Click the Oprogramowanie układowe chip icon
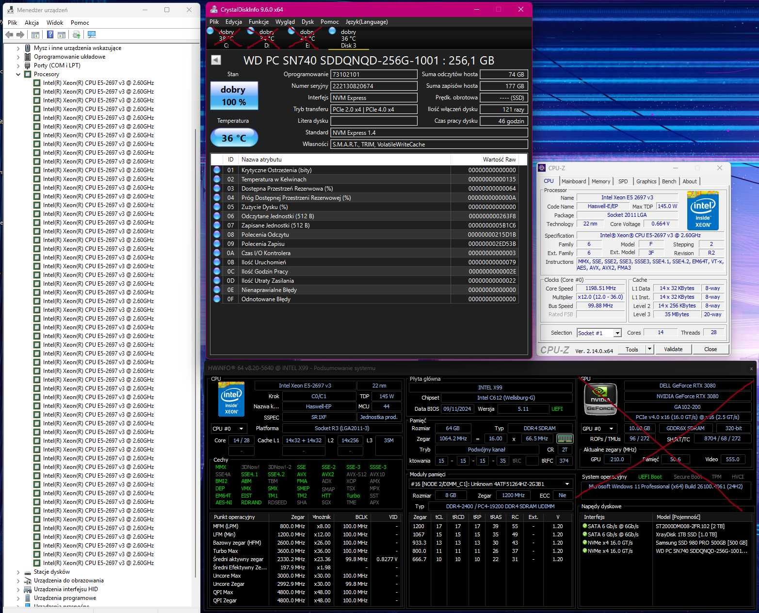The width and height of the screenshot is (759, 613). pyautogui.click(x=28, y=57)
